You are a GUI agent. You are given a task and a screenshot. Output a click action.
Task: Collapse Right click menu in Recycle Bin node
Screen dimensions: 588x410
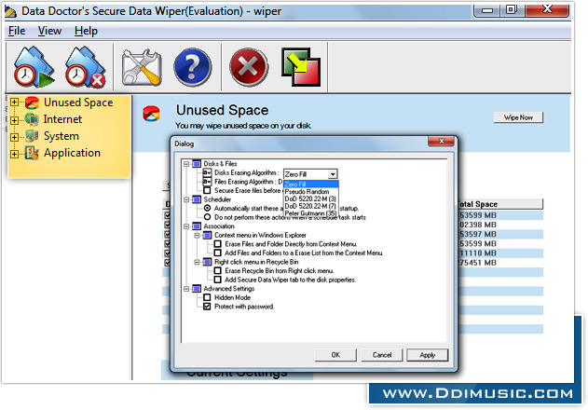197,262
